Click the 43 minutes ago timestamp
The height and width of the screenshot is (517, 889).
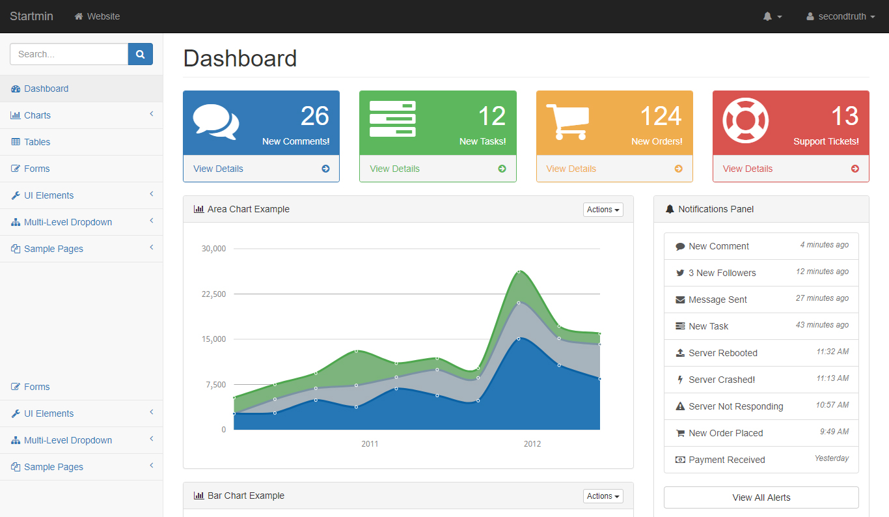coord(822,325)
